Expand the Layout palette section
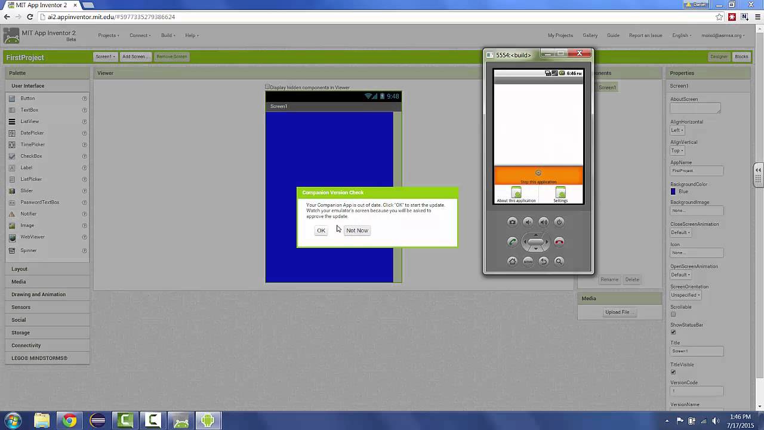 [47, 269]
